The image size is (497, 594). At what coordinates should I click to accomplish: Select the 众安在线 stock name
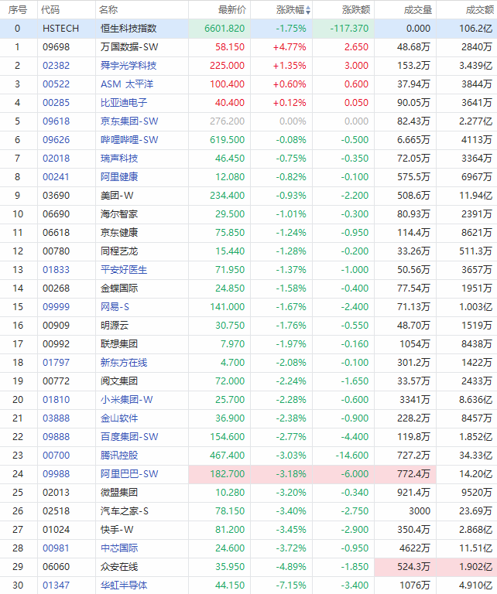(x=119, y=567)
